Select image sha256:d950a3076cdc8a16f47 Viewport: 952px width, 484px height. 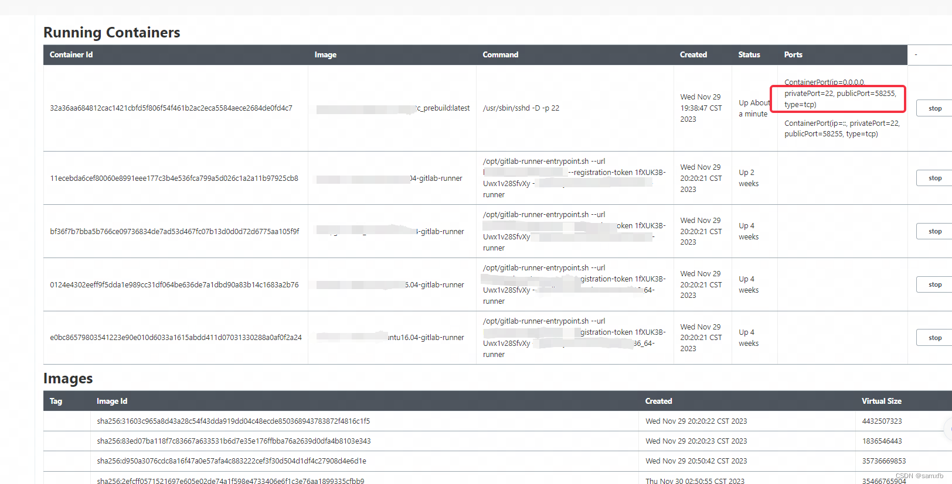pyautogui.click(x=232, y=461)
